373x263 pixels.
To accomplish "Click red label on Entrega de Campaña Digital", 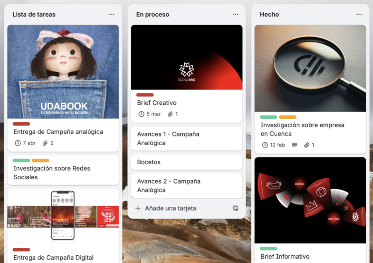I will tap(21, 250).
